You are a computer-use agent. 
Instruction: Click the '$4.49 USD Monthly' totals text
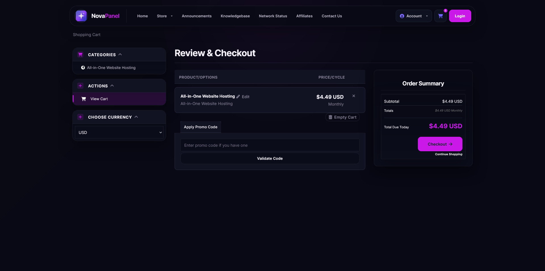coord(448,110)
